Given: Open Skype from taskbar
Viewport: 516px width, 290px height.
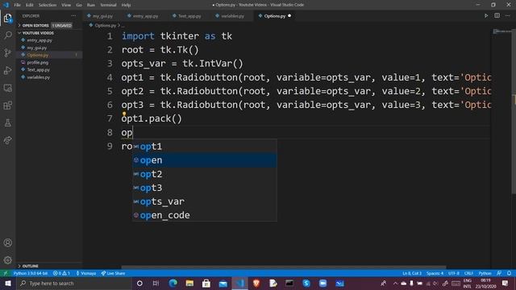Looking at the screenshot, I should pos(306,283).
